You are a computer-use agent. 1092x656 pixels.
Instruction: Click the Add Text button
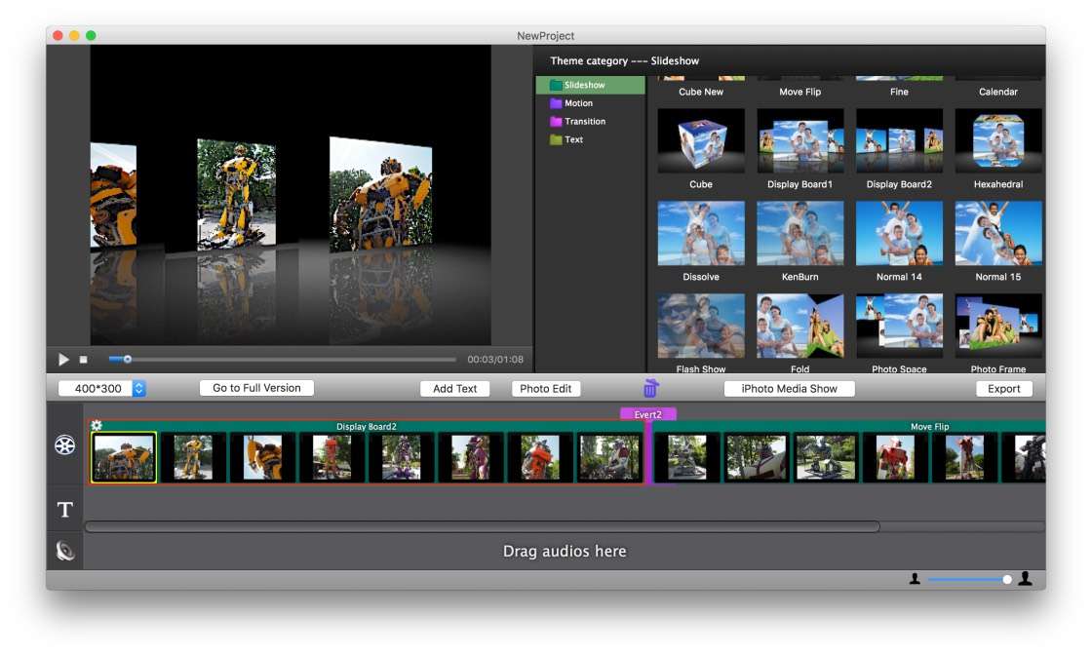(454, 388)
